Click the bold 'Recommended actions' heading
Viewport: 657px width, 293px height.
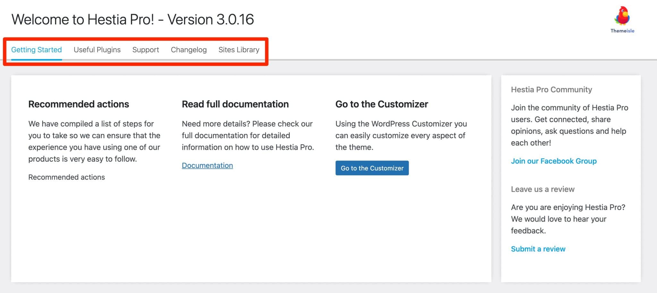[79, 104]
